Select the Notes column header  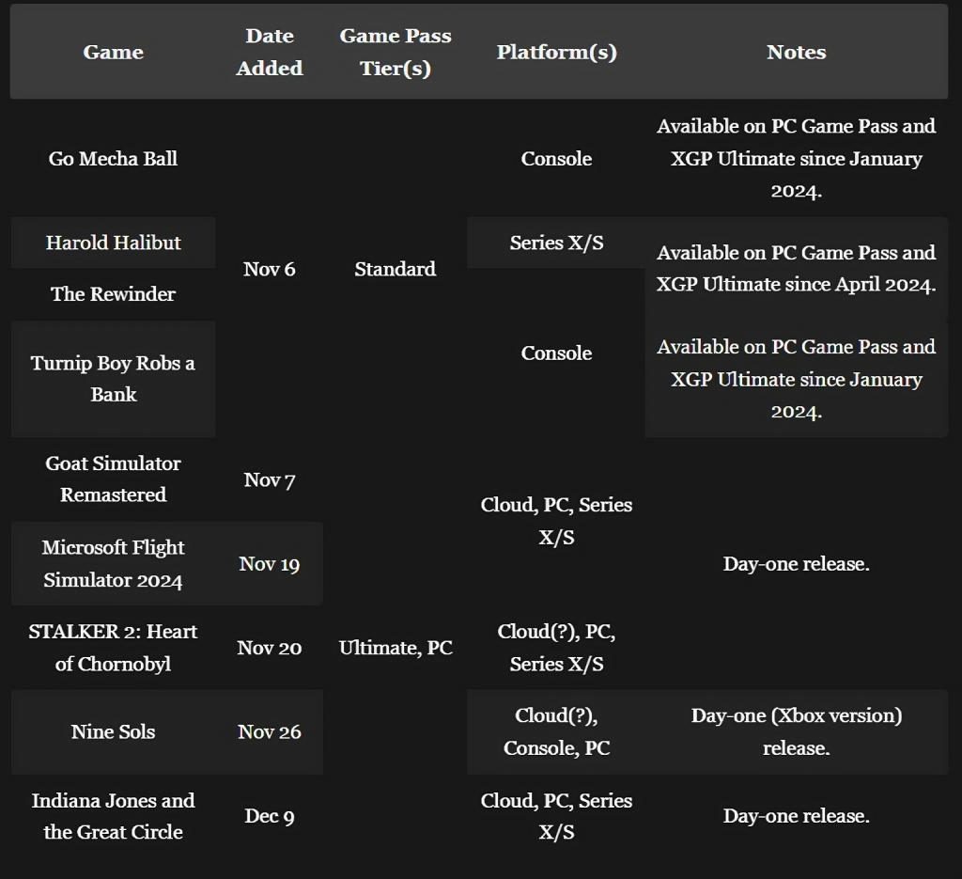(x=797, y=52)
